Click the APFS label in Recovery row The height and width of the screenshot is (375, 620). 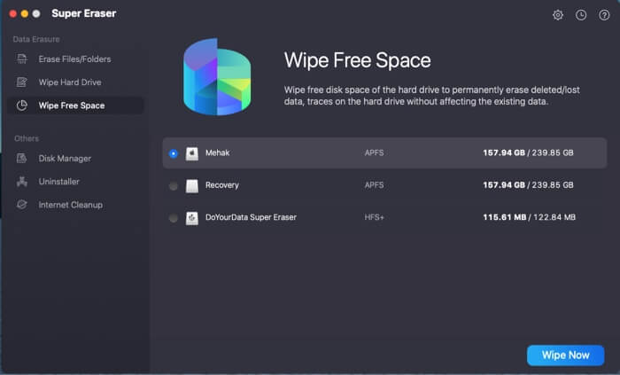pos(374,185)
